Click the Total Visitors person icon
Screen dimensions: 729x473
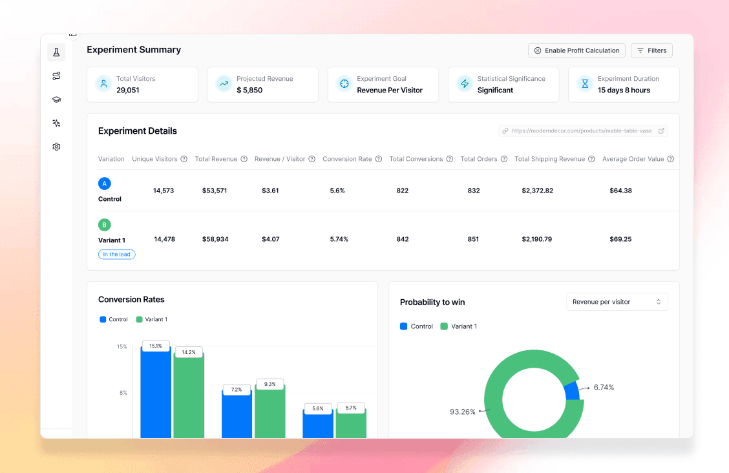(x=103, y=84)
